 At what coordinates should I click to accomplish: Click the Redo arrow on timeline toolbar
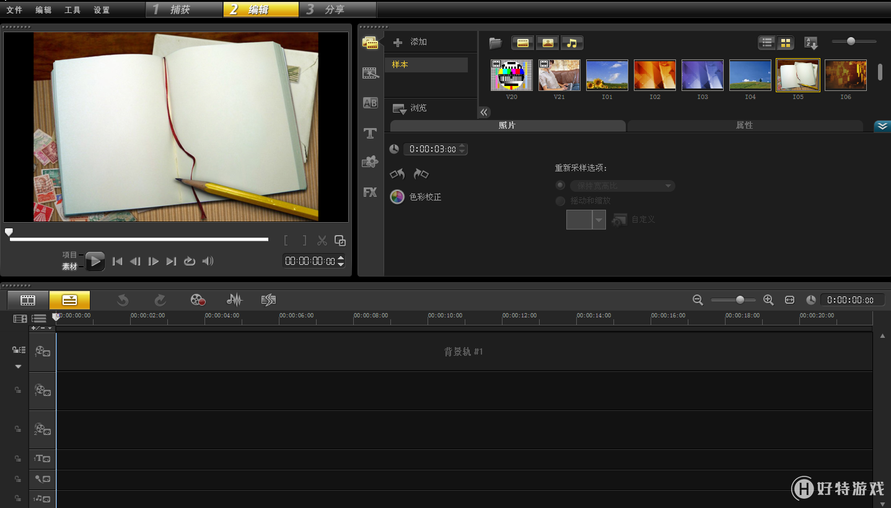(160, 300)
